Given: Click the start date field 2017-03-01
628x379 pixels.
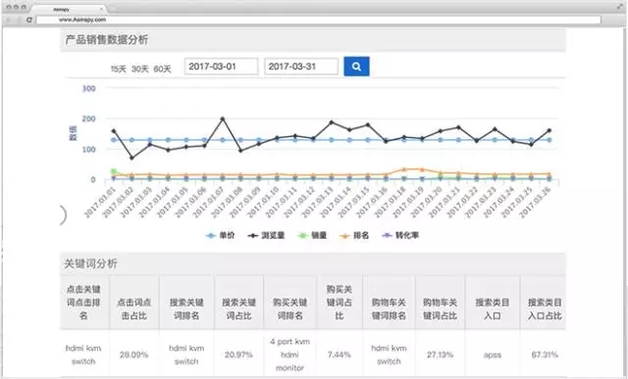Looking at the screenshot, I should pyautogui.click(x=221, y=67).
